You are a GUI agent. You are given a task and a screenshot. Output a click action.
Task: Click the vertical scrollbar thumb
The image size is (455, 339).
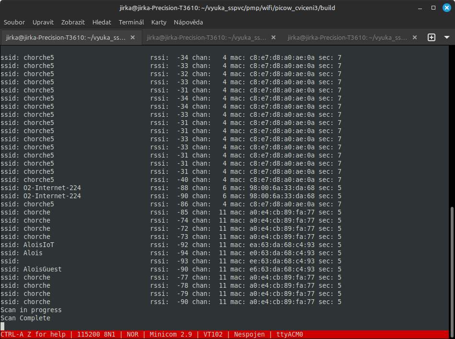point(452,268)
